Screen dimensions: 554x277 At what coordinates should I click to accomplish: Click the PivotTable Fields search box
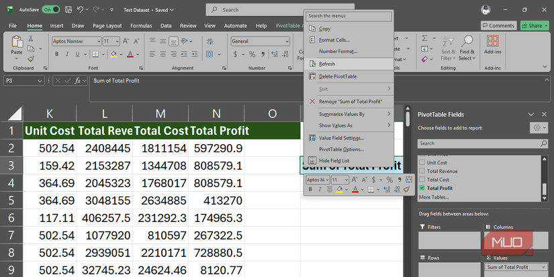click(x=483, y=144)
